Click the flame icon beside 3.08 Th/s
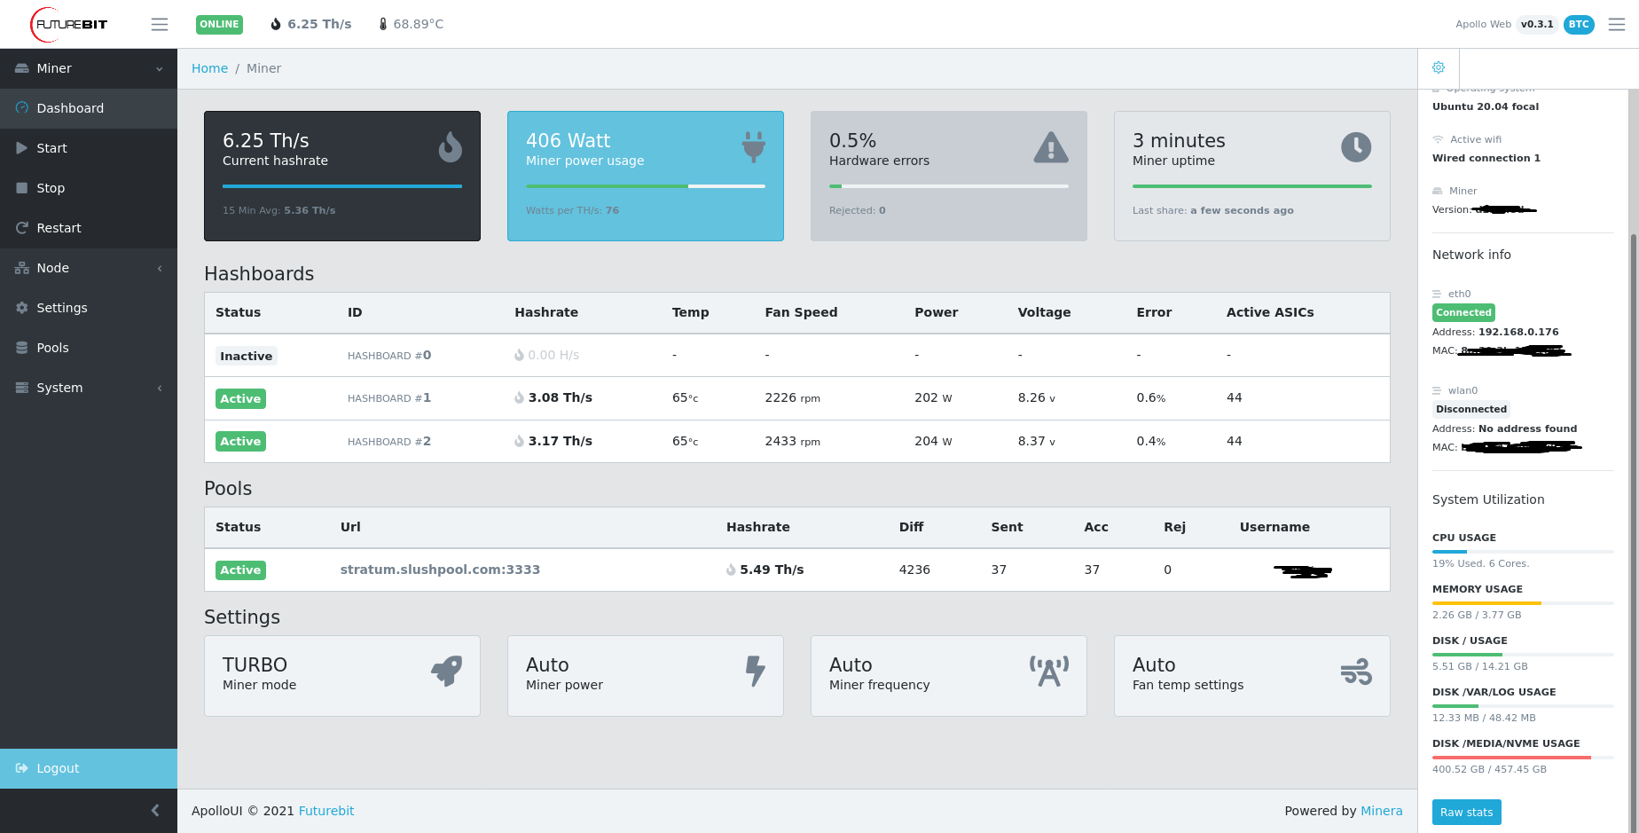This screenshot has height=833, width=1639. pos(519,397)
